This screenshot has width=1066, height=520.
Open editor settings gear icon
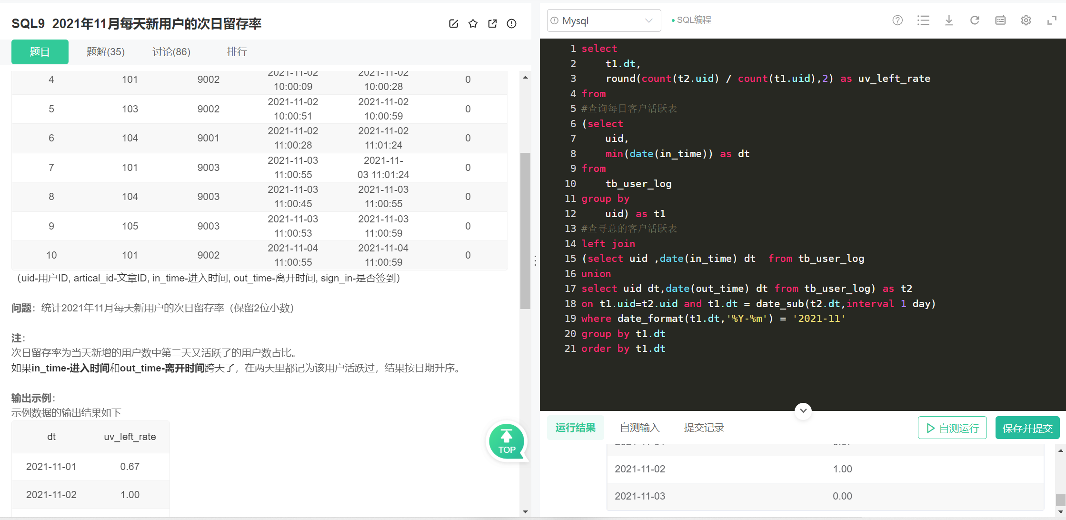1026,20
